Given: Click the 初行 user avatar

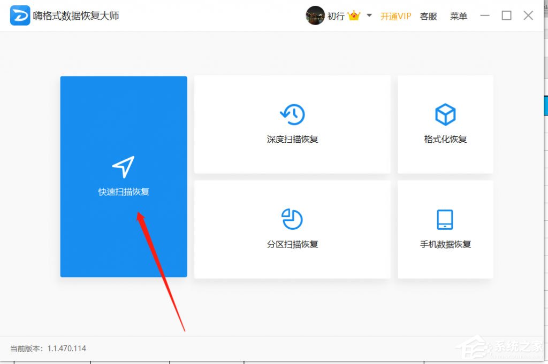Looking at the screenshot, I should coord(315,15).
